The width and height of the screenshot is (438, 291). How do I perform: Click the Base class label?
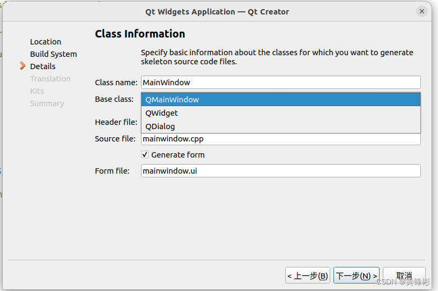pyautogui.click(x=114, y=99)
